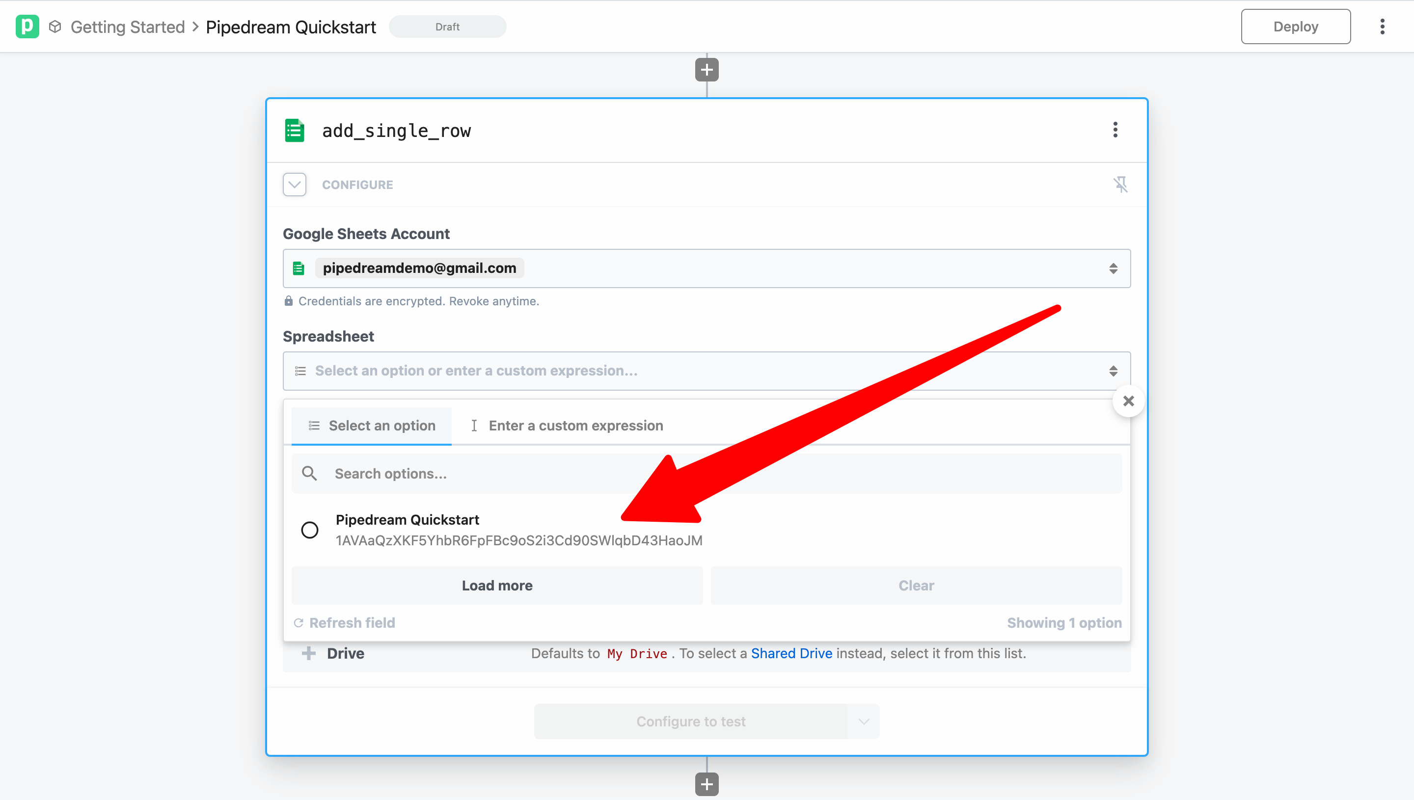
Task: Toggle the pin icon in Configure header
Action: coord(1120,184)
